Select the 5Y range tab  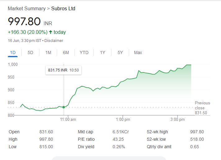[120, 53]
